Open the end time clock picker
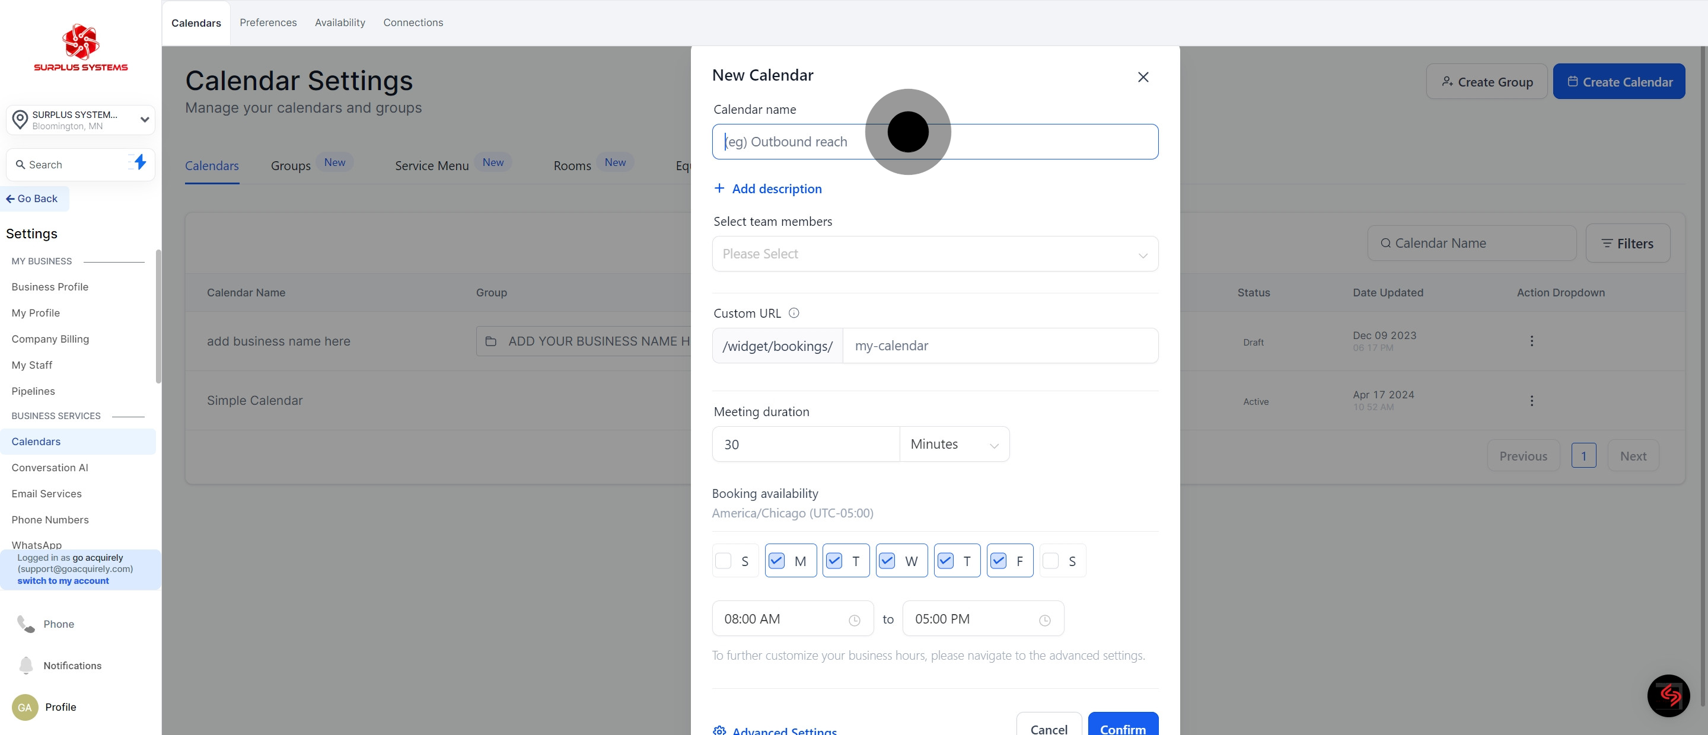 click(x=1044, y=619)
